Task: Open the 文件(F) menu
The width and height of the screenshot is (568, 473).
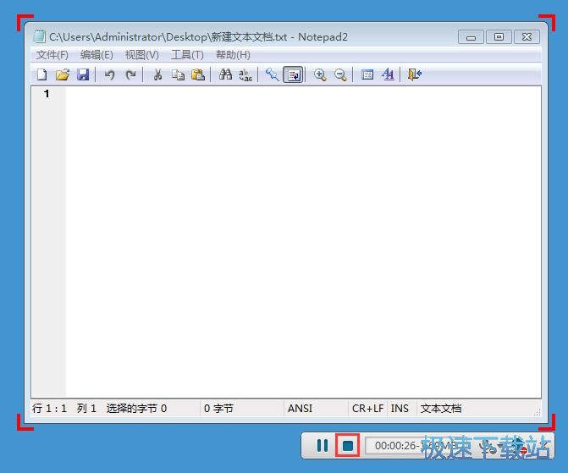Action: tap(52, 55)
